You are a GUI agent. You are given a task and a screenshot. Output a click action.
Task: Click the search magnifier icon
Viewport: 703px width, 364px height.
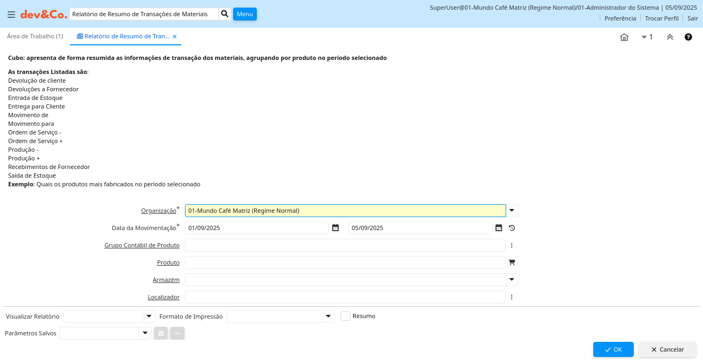[x=225, y=14]
